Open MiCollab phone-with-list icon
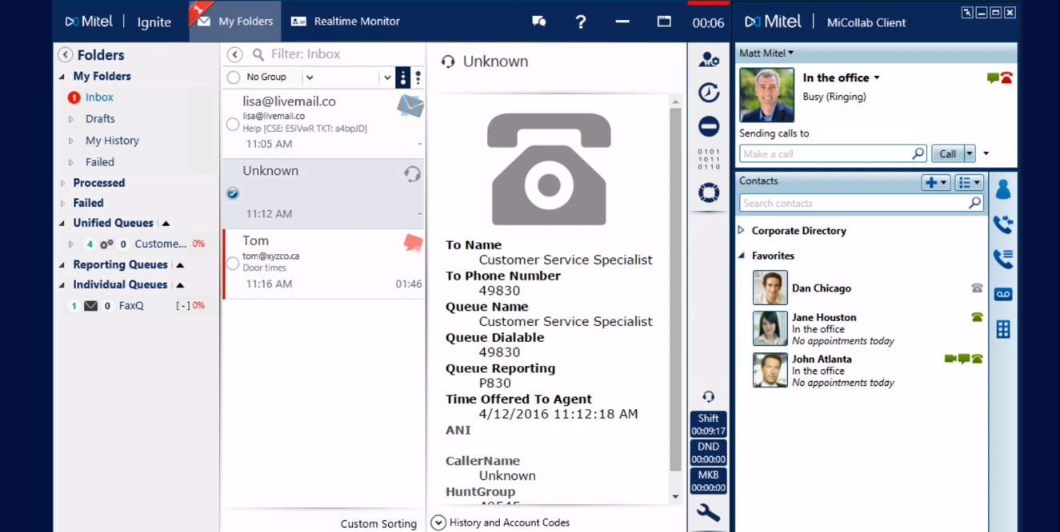 tap(1003, 259)
